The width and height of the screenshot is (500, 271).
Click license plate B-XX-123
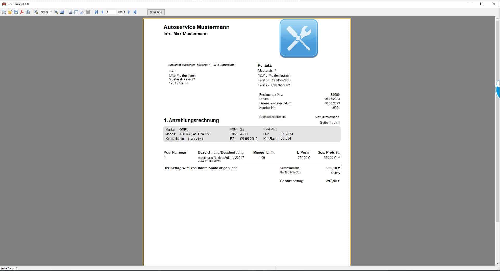195,139
